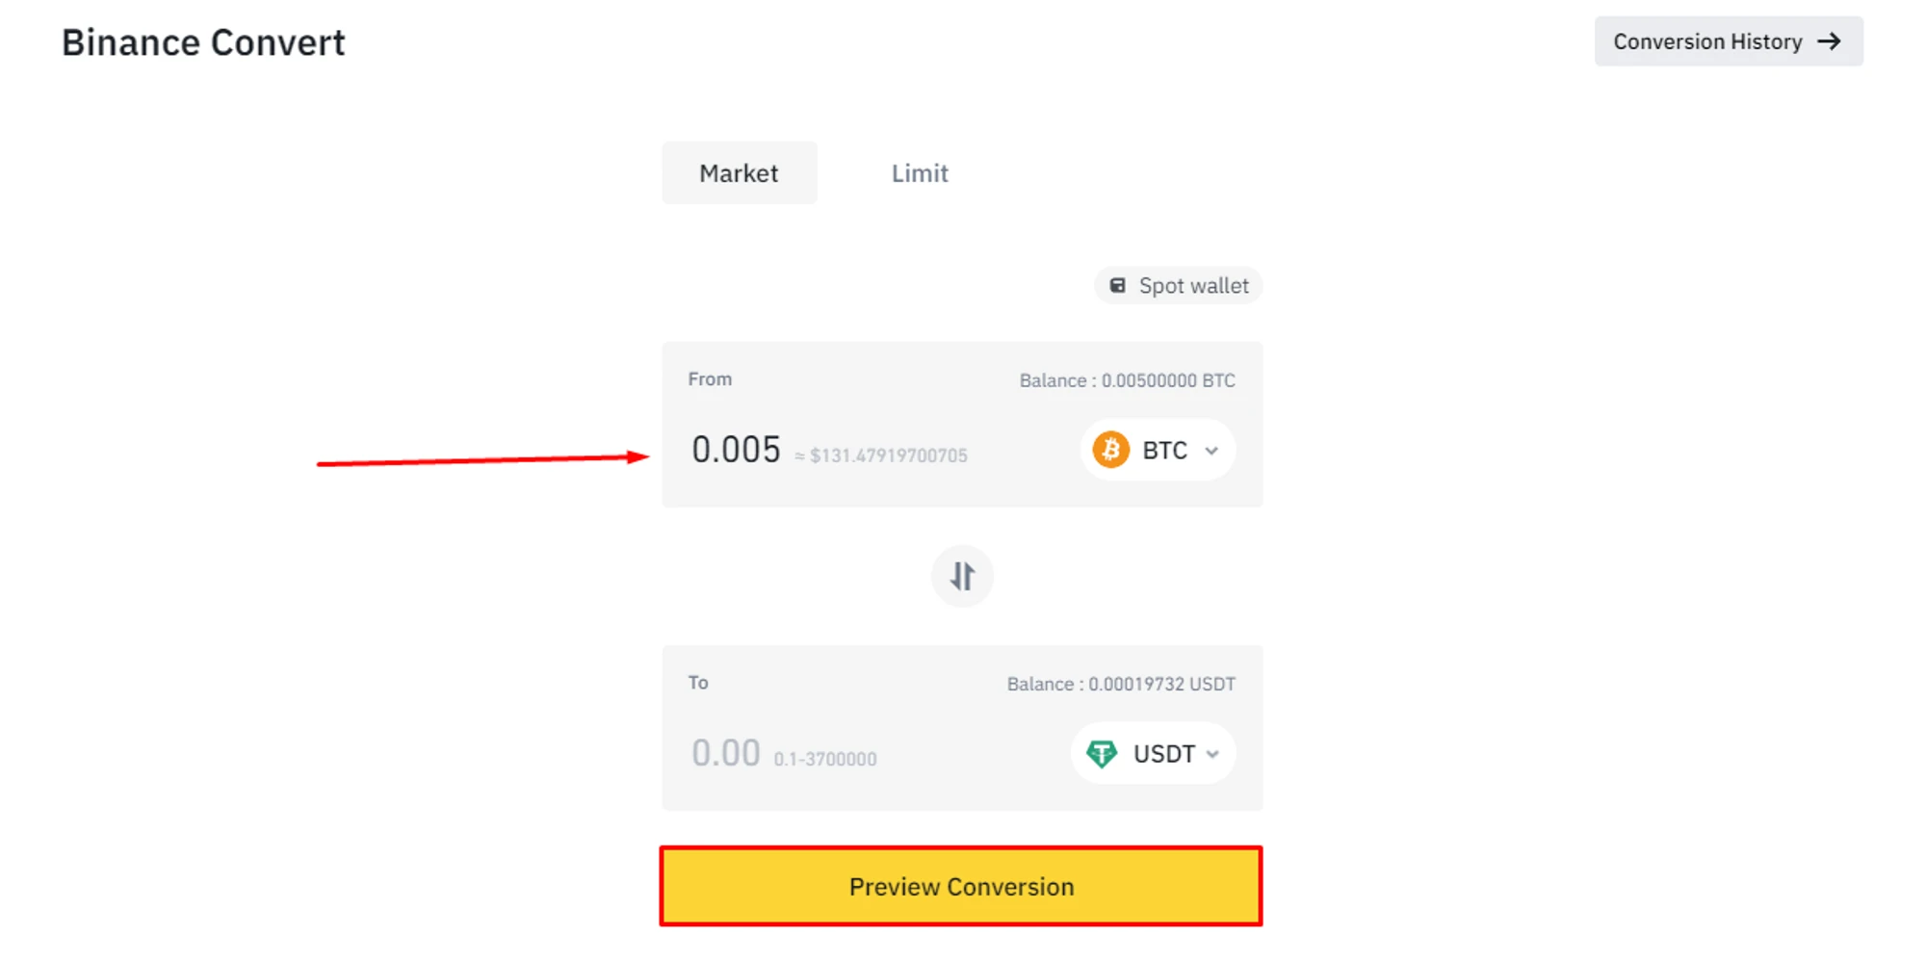Click the approximate dollar value text

[x=881, y=455]
